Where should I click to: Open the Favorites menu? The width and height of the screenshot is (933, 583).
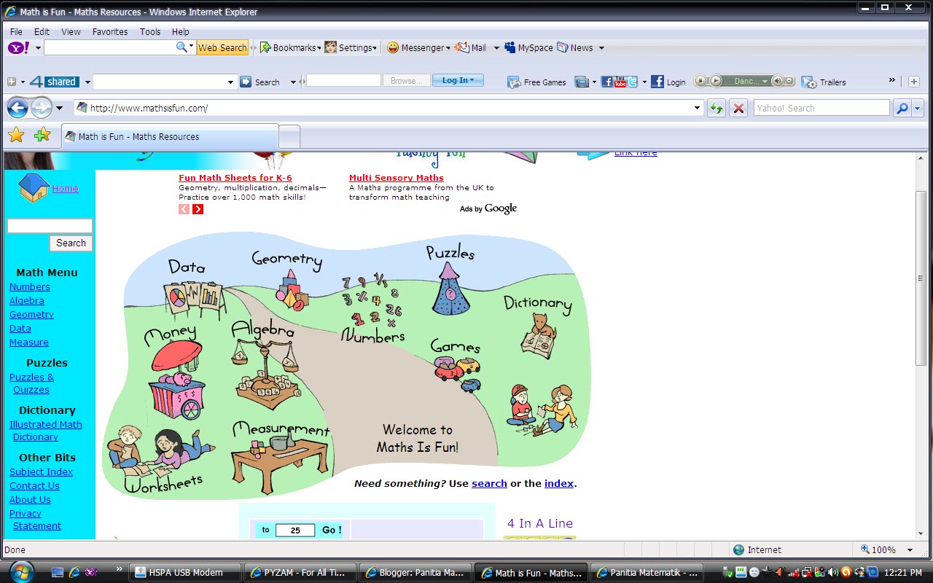tap(110, 32)
